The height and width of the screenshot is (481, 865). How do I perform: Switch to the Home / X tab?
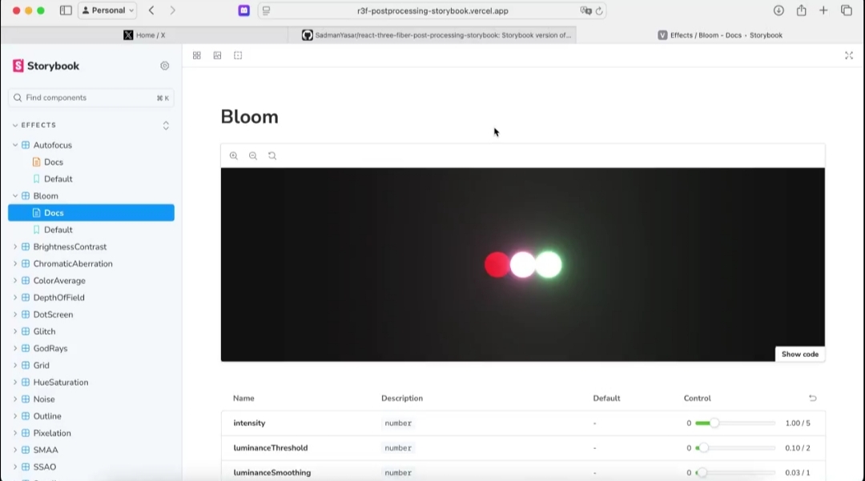tap(144, 35)
